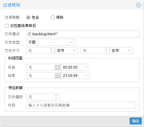Expand the 00:00:00 start time dropdown
The height and width of the screenshot is (127, 144).
(x=75, y=67)
